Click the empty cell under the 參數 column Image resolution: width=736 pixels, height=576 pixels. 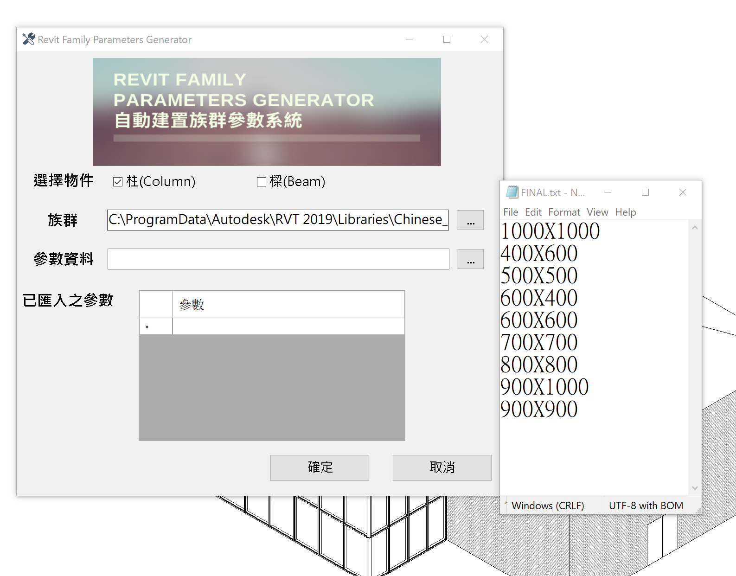click(x=288, y=326)
